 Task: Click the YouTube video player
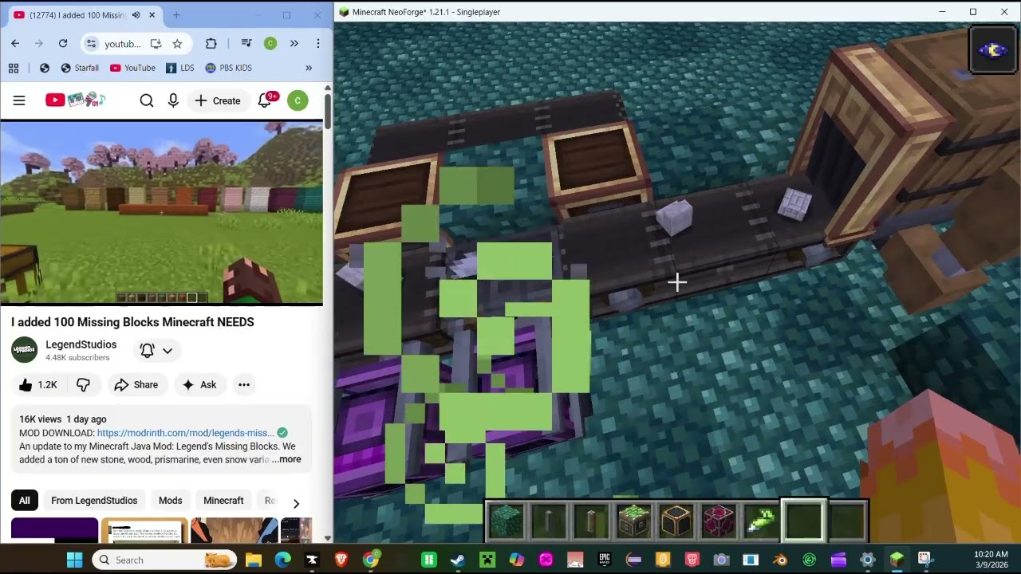point(161,213)
